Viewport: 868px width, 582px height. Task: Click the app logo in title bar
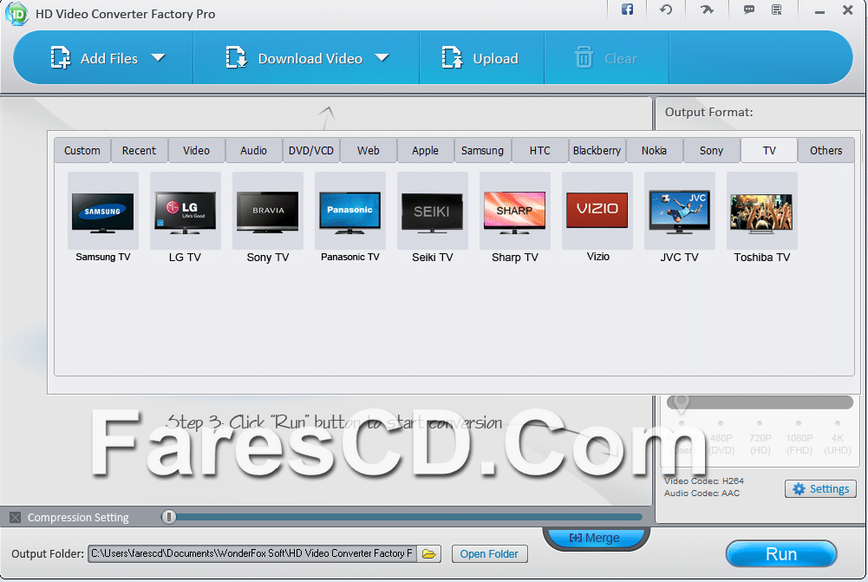pos(16,13)
